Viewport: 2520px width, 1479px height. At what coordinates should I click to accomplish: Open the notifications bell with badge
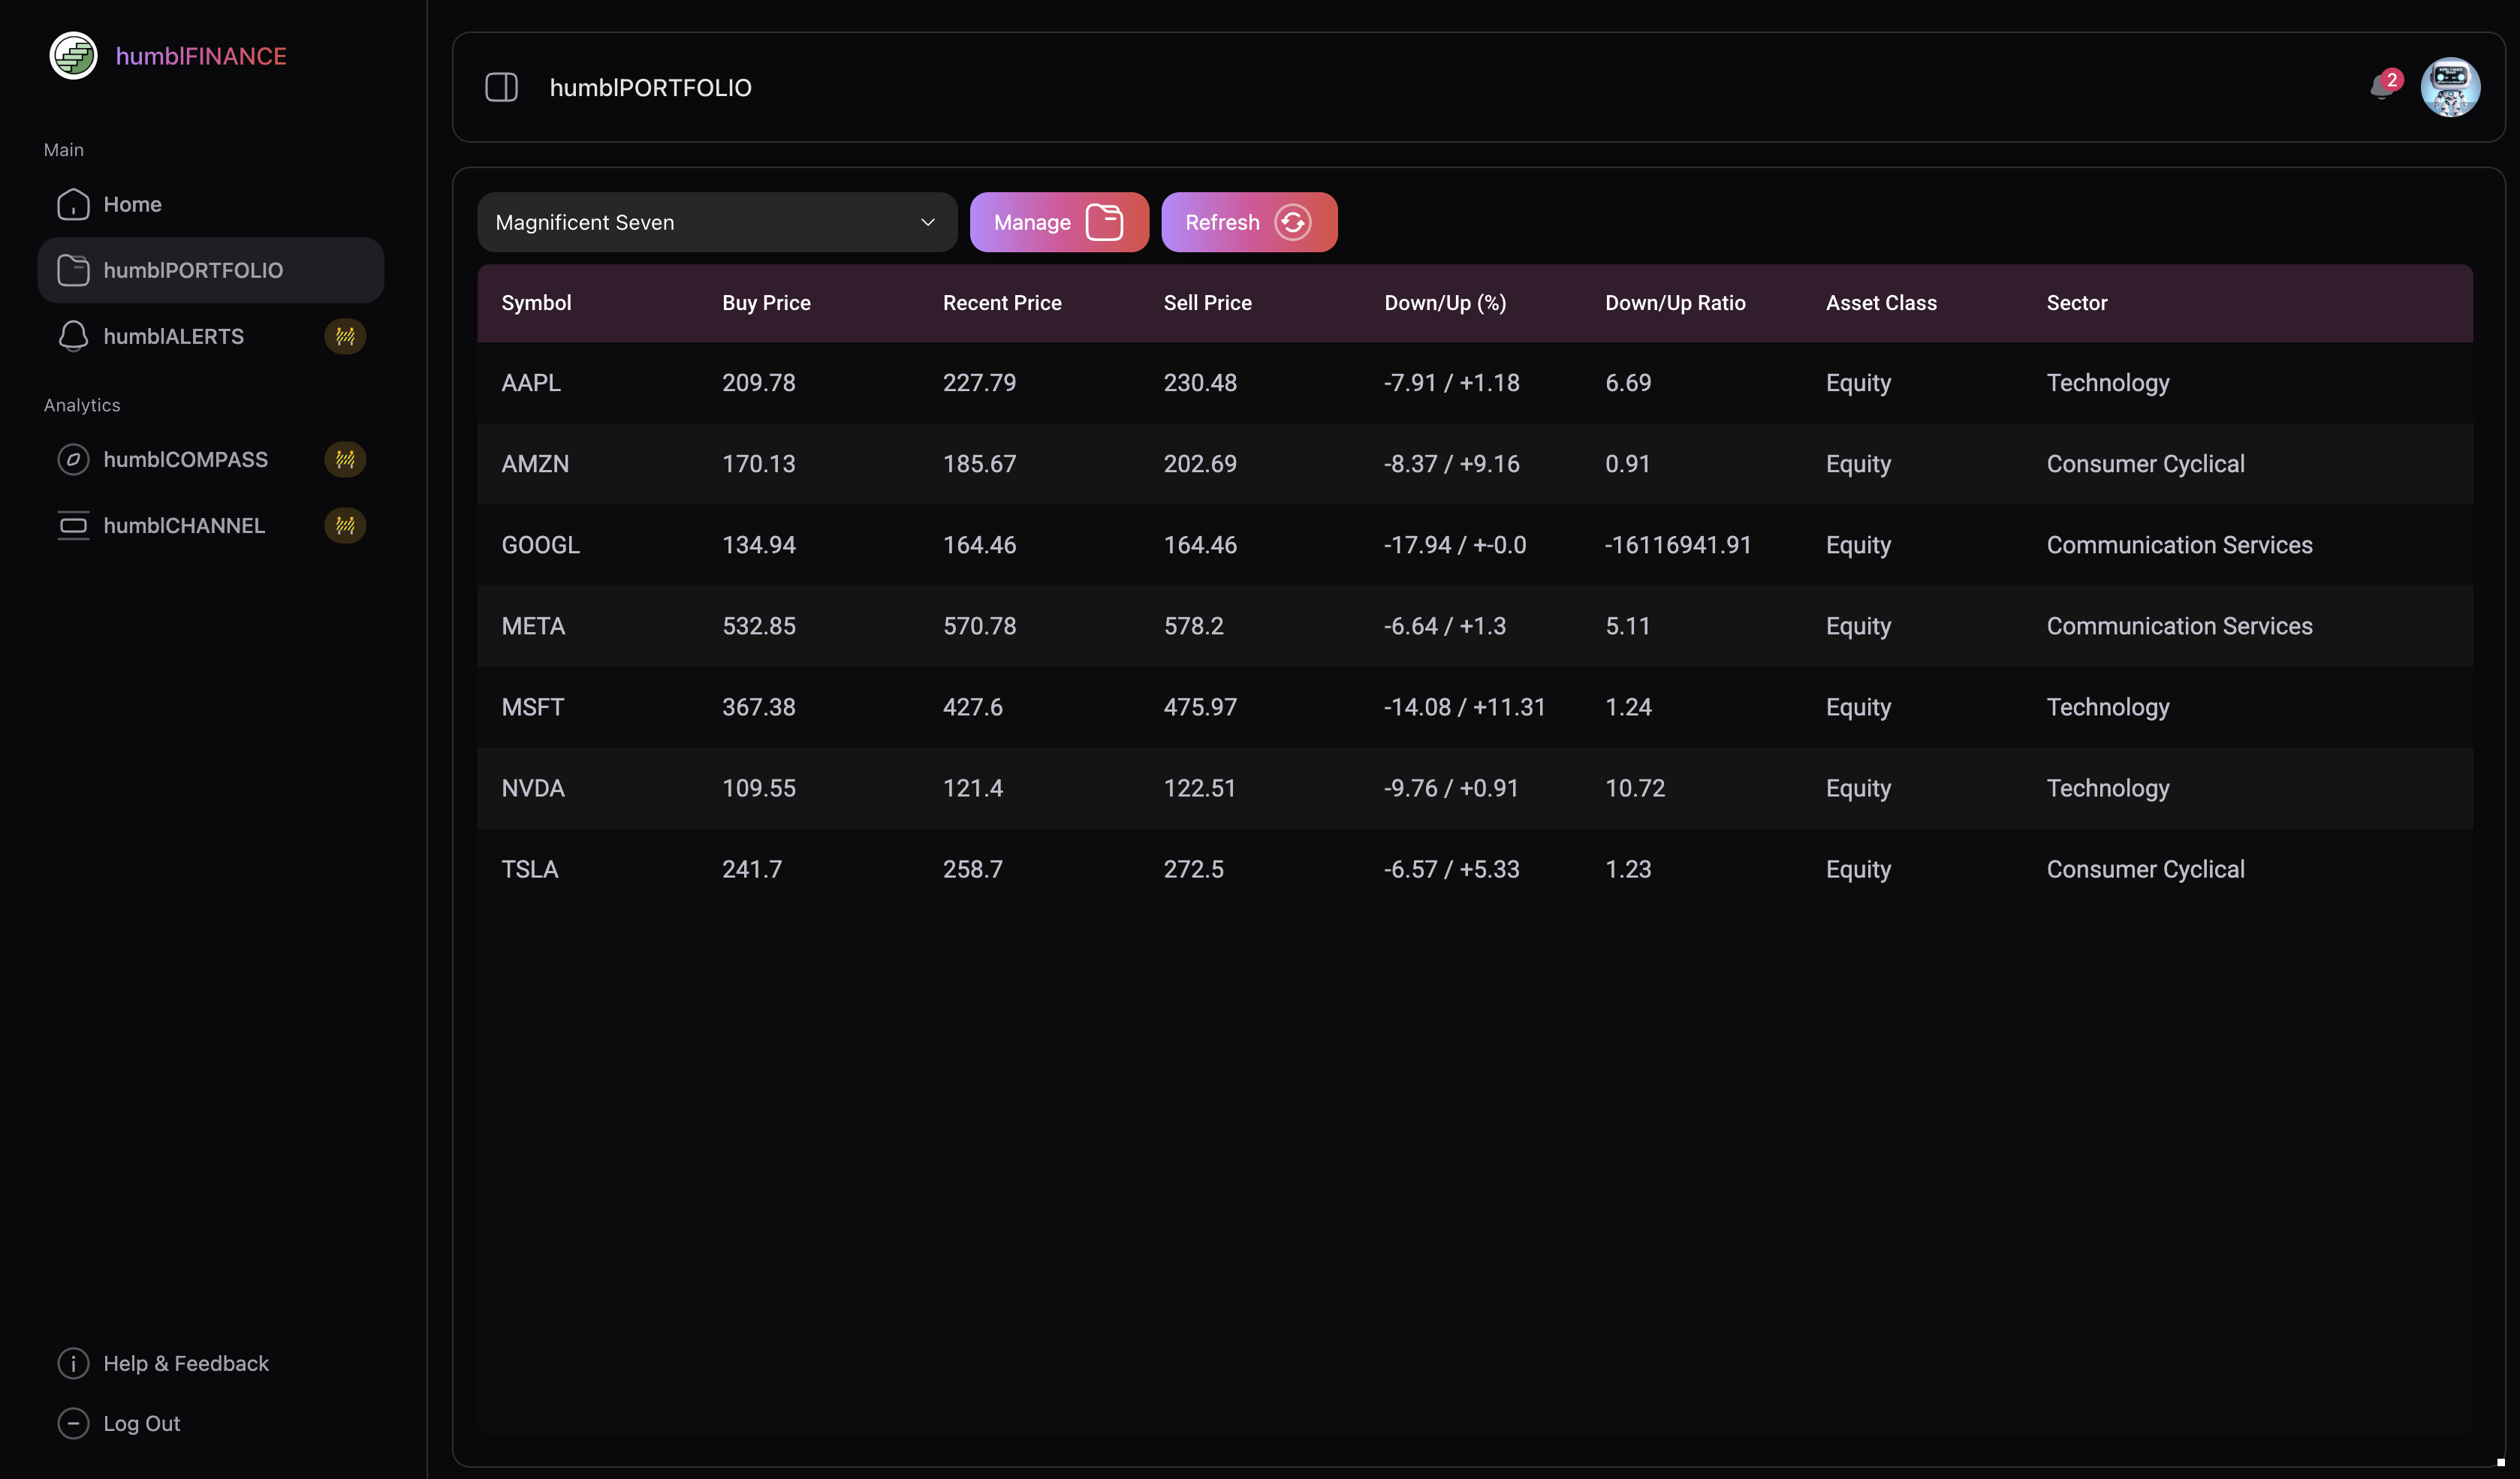(x=2385, y=86)
